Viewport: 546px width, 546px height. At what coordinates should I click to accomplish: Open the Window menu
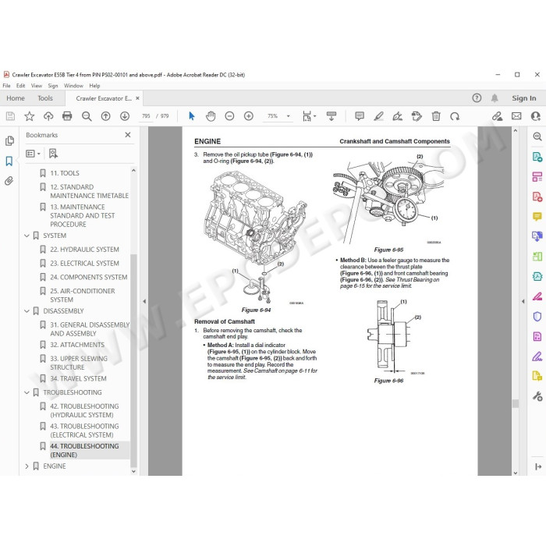[x=73, y=86]
